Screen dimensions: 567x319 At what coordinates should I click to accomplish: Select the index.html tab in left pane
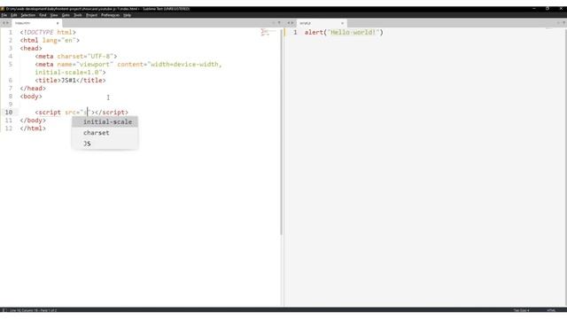click(x=36, y=23)
